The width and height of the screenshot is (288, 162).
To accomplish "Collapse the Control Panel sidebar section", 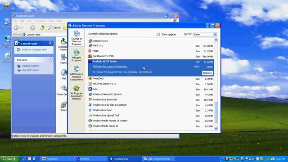I will point(50,43).
